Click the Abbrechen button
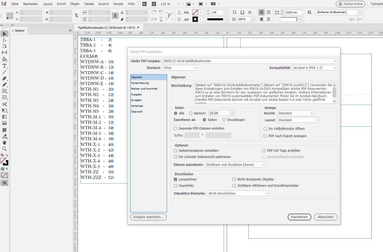This screenshot has height=252, width=383. tap(325, 217)
